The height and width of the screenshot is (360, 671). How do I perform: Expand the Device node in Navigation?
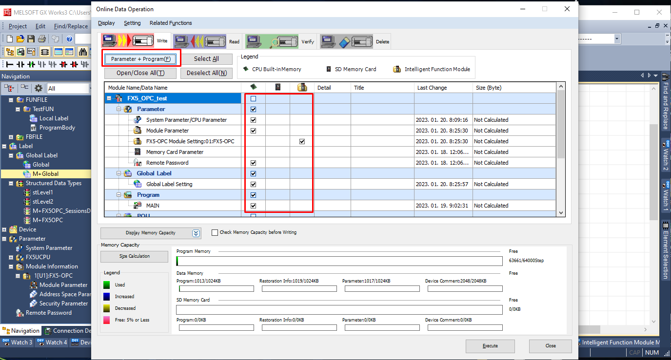[x=4, y=229]
